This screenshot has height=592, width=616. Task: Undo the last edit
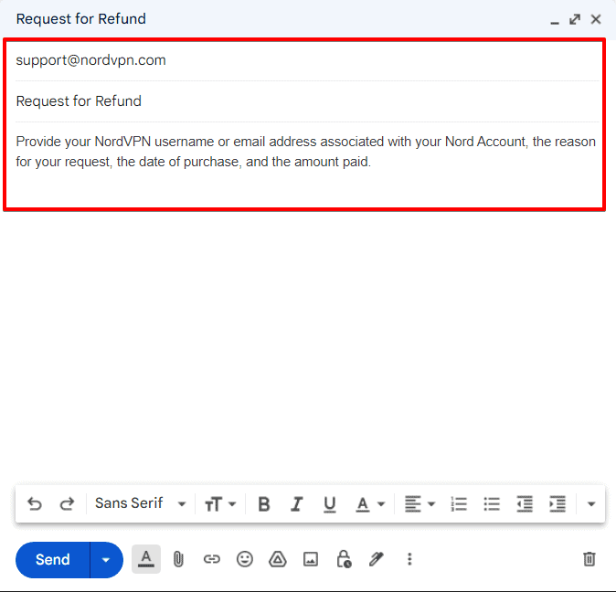pyautogui.click(x=35, y=503)
